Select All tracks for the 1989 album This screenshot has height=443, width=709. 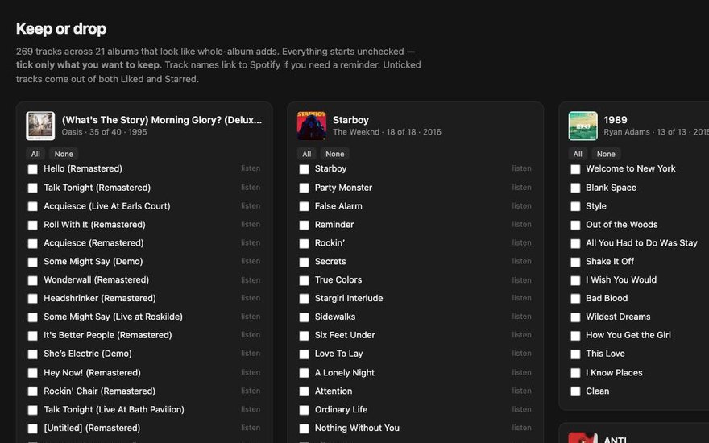[x=578, y=154]
